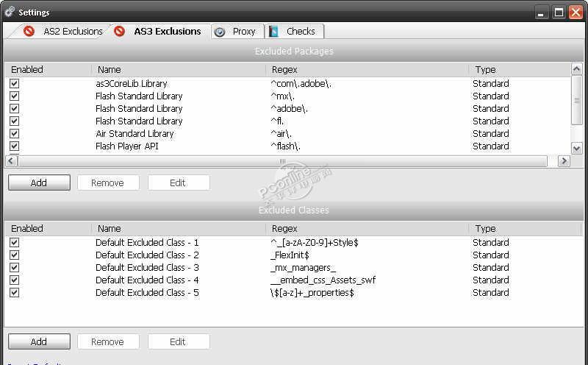588x365 pixels.
Task: Click scroll up arrow of packages list
Action: pyautogui.click(x=577, y=68)
